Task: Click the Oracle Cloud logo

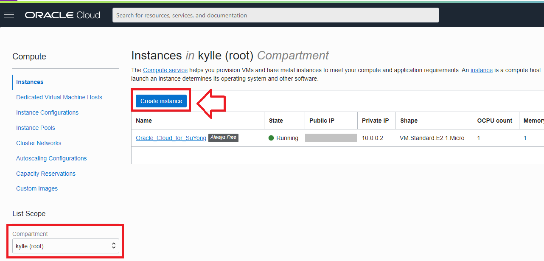Action: (62, 15)
